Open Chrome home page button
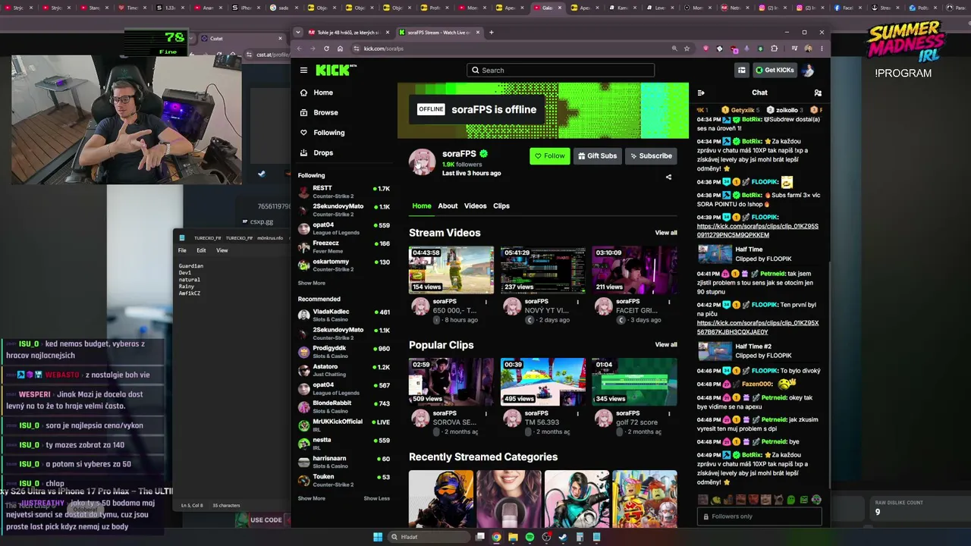 coord(340,49)
